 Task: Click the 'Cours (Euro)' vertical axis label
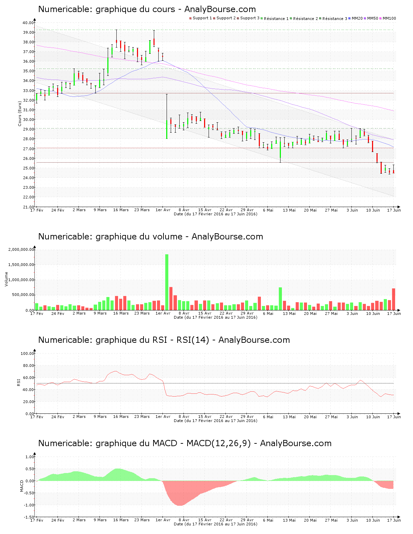point(20,114)
